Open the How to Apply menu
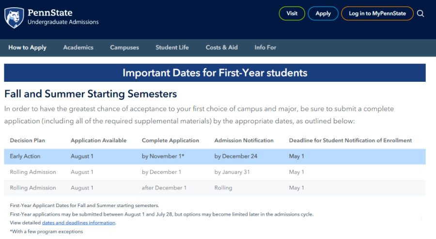 click(x=27, y=47)
